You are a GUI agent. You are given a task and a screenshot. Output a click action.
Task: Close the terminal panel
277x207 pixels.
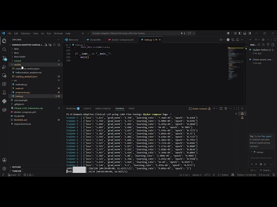[242, 109]
